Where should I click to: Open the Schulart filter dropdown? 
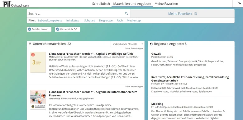point(89,21)
